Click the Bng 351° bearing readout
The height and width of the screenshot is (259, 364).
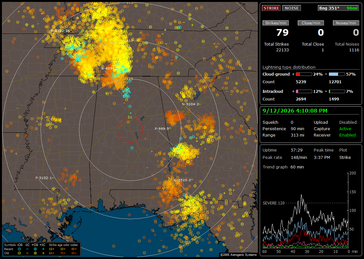pyautogui.click(x=329, y=8)
